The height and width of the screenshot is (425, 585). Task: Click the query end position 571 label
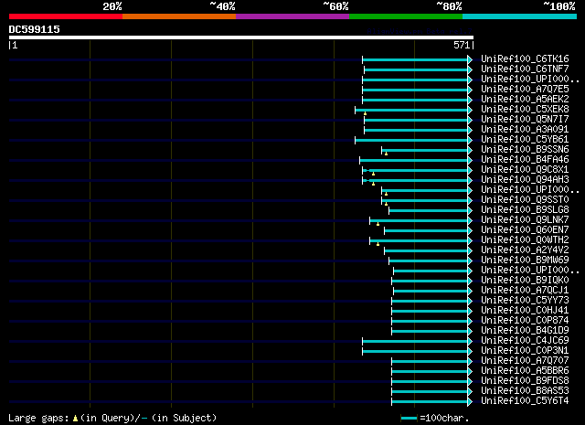click(x=462, y=45)
